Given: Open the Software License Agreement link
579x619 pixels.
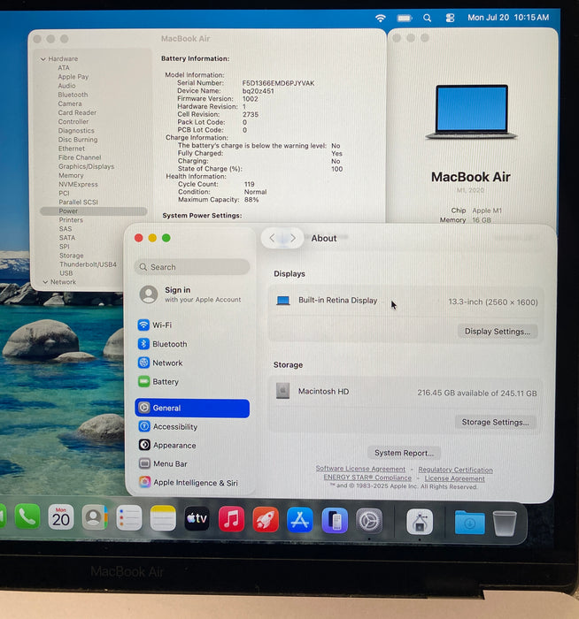Looking at the screenshot, I should pos(360,469).
